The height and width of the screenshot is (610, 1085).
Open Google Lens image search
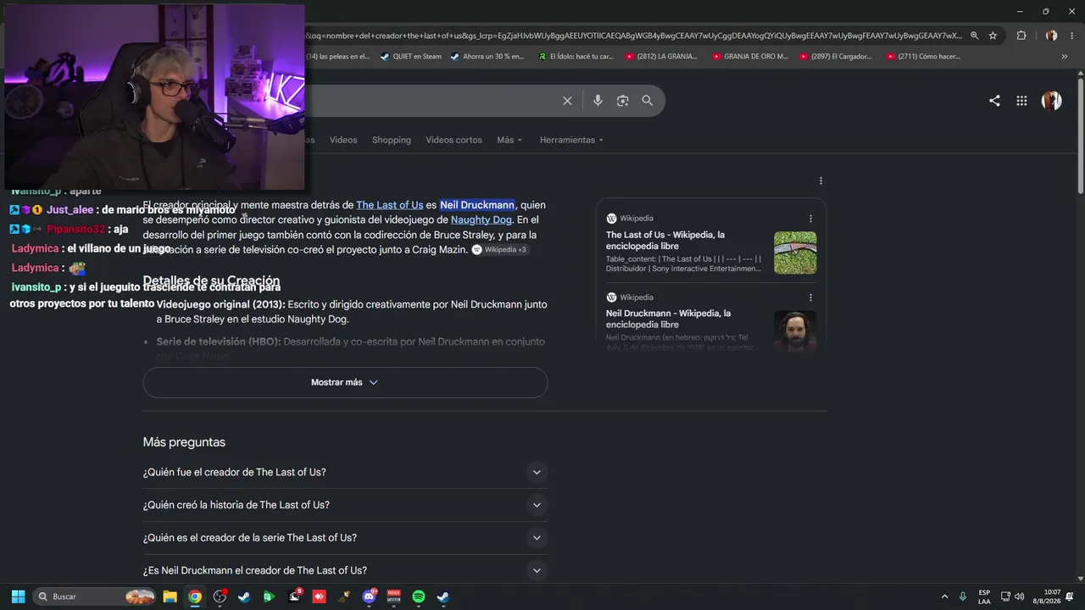(622, 101)
